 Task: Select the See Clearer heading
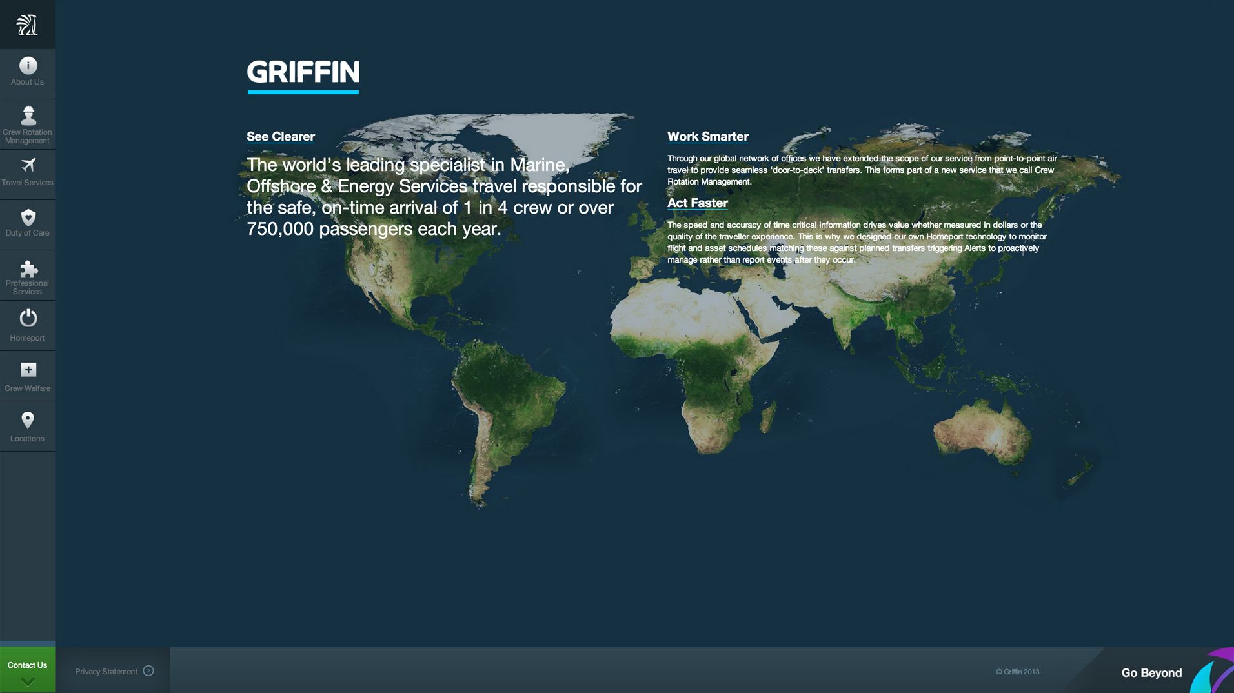pyautogui.click(x=280, y=137)
